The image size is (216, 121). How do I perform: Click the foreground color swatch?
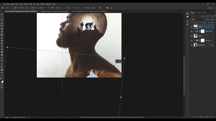click(1, 81)
